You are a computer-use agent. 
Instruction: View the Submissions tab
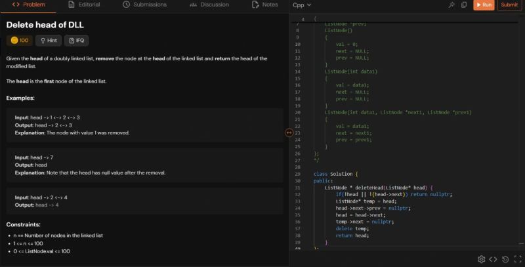(x=144, y=5)
